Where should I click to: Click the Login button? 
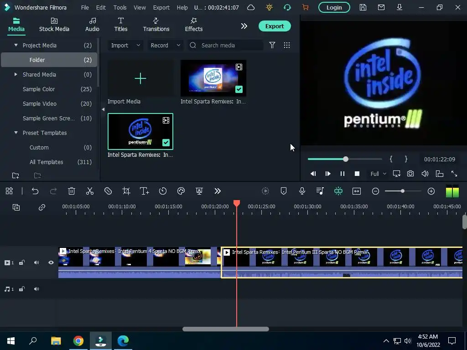pyautogui.click(x=334, y=7)
